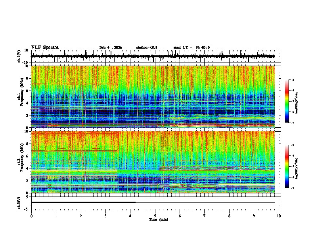Click the "8" minute tick on time axis
The image size is (314, 242).
[x=229, y=216]
